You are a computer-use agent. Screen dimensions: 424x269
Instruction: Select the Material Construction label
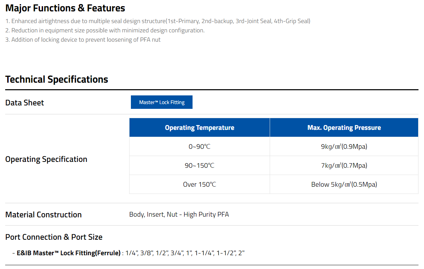click(43, 215)
